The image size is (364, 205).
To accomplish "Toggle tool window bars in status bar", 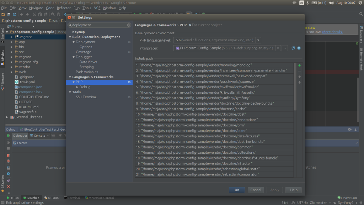I will (x=2, y=203).
